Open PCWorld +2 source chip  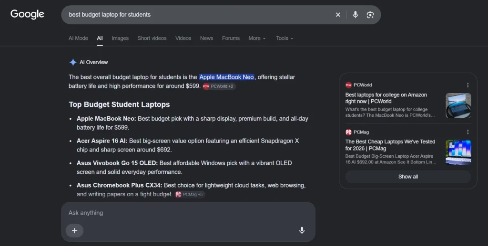pyautogui.click(x=219, y=86)
